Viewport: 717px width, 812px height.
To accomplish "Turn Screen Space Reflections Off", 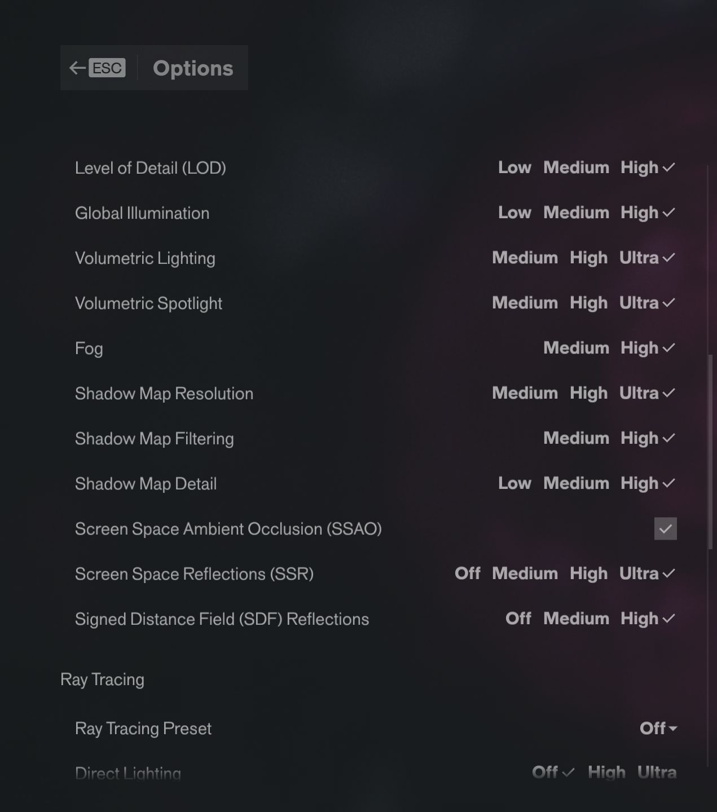I will [x=467, y=573].
